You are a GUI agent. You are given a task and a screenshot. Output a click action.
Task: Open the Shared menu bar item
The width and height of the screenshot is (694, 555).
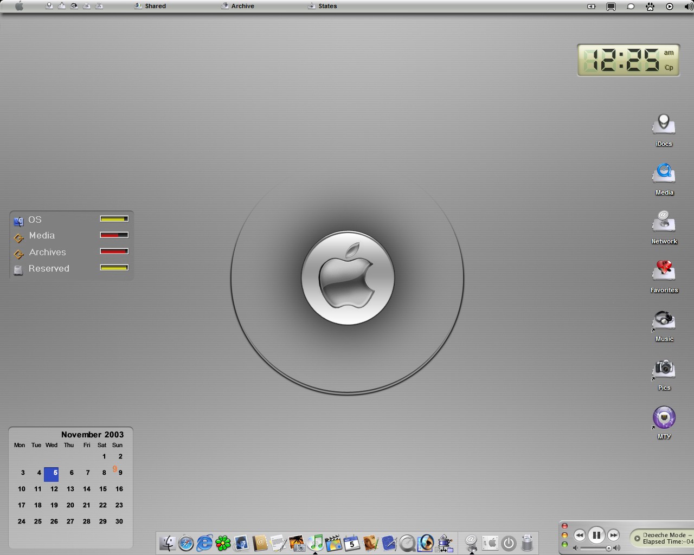point(151,6)
